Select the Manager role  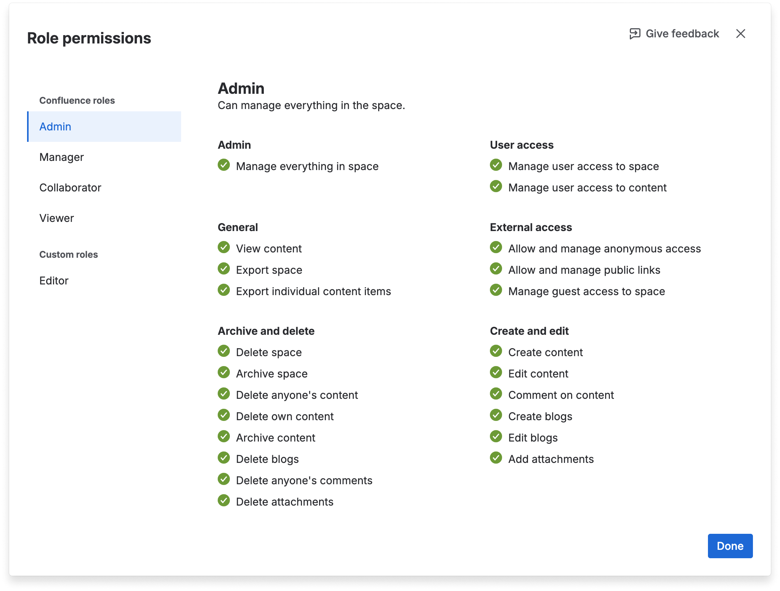[61, 157]
